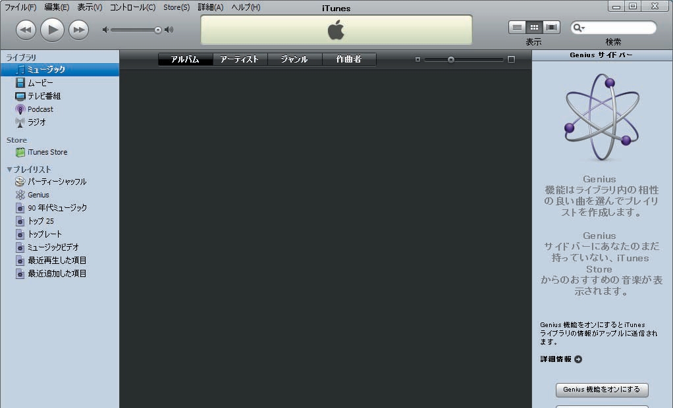
Task: Open the 詳細(A) menu
Action: click(210, 7)
